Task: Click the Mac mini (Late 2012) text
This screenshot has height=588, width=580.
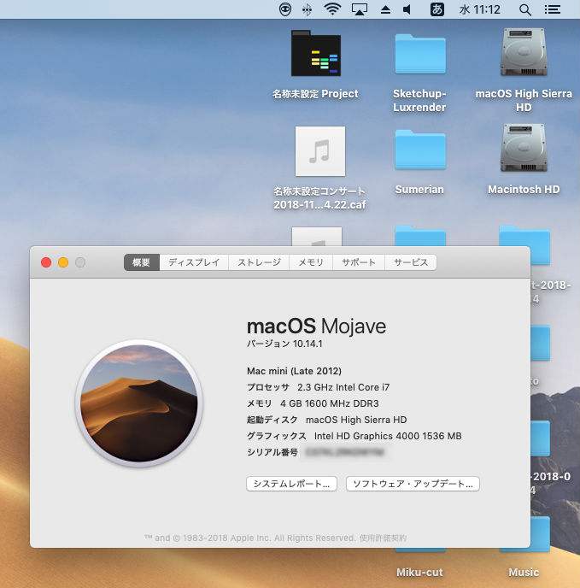Action: [x=294, y=371]
